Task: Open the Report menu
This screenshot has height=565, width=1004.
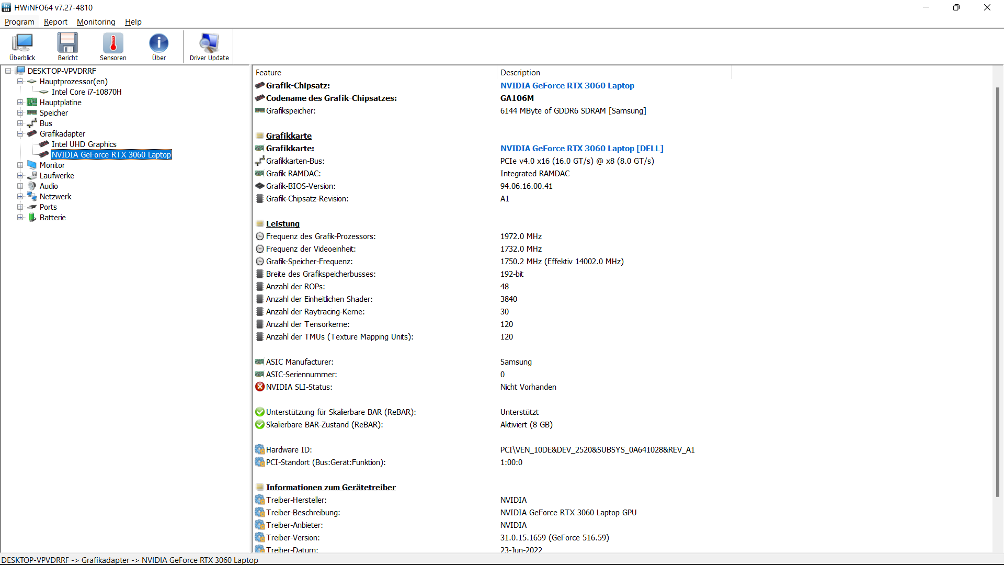Action: coord(55,22)
